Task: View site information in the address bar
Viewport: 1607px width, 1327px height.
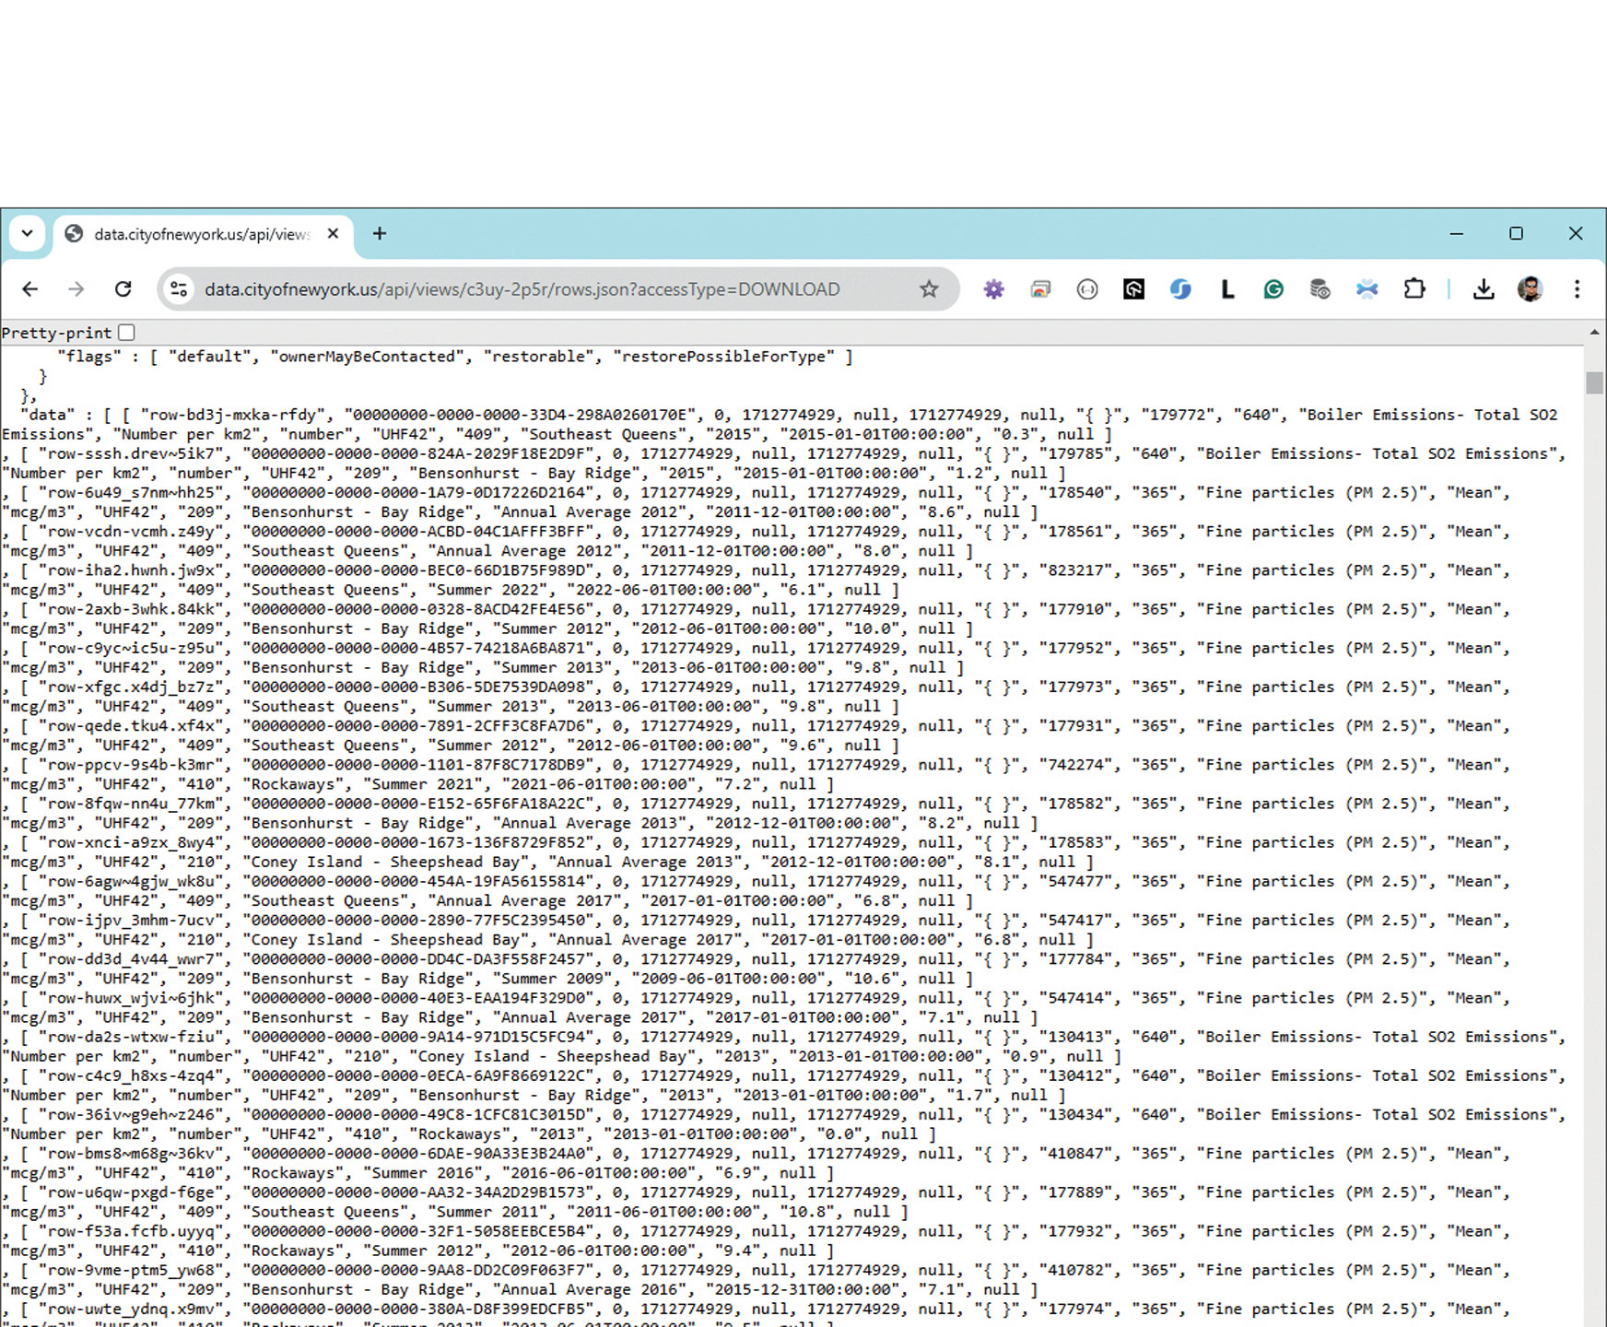Action: [179, 289]
